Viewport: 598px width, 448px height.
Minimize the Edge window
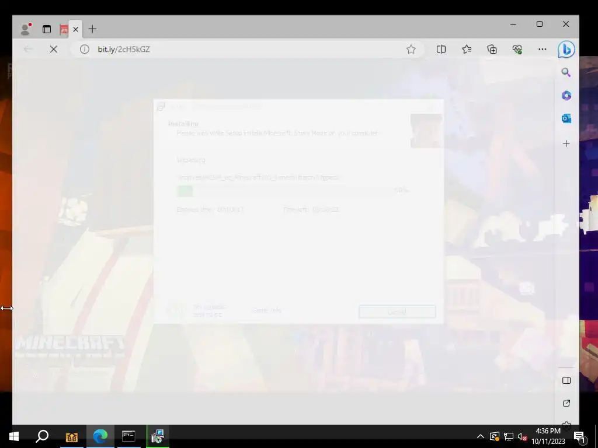(x=513, y=24)
